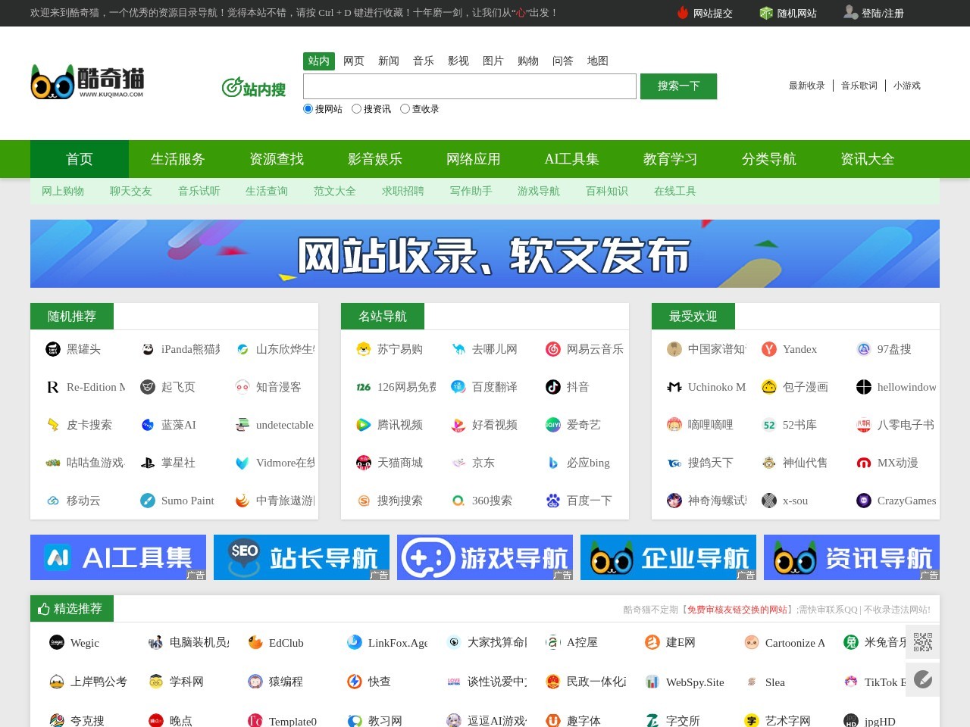Open the 最新收录 link

(807, 86)
